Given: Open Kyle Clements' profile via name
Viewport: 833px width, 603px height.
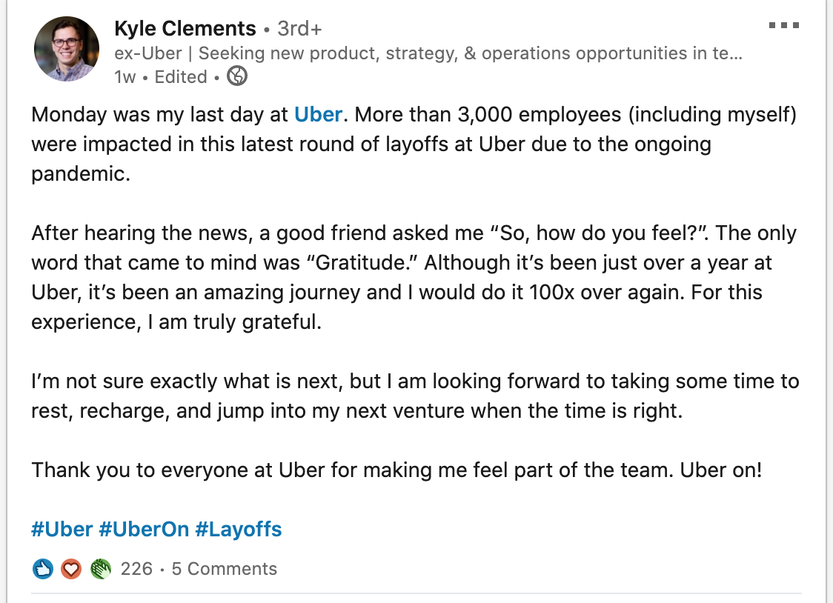Looking at the screenshot, I should 185,28.
